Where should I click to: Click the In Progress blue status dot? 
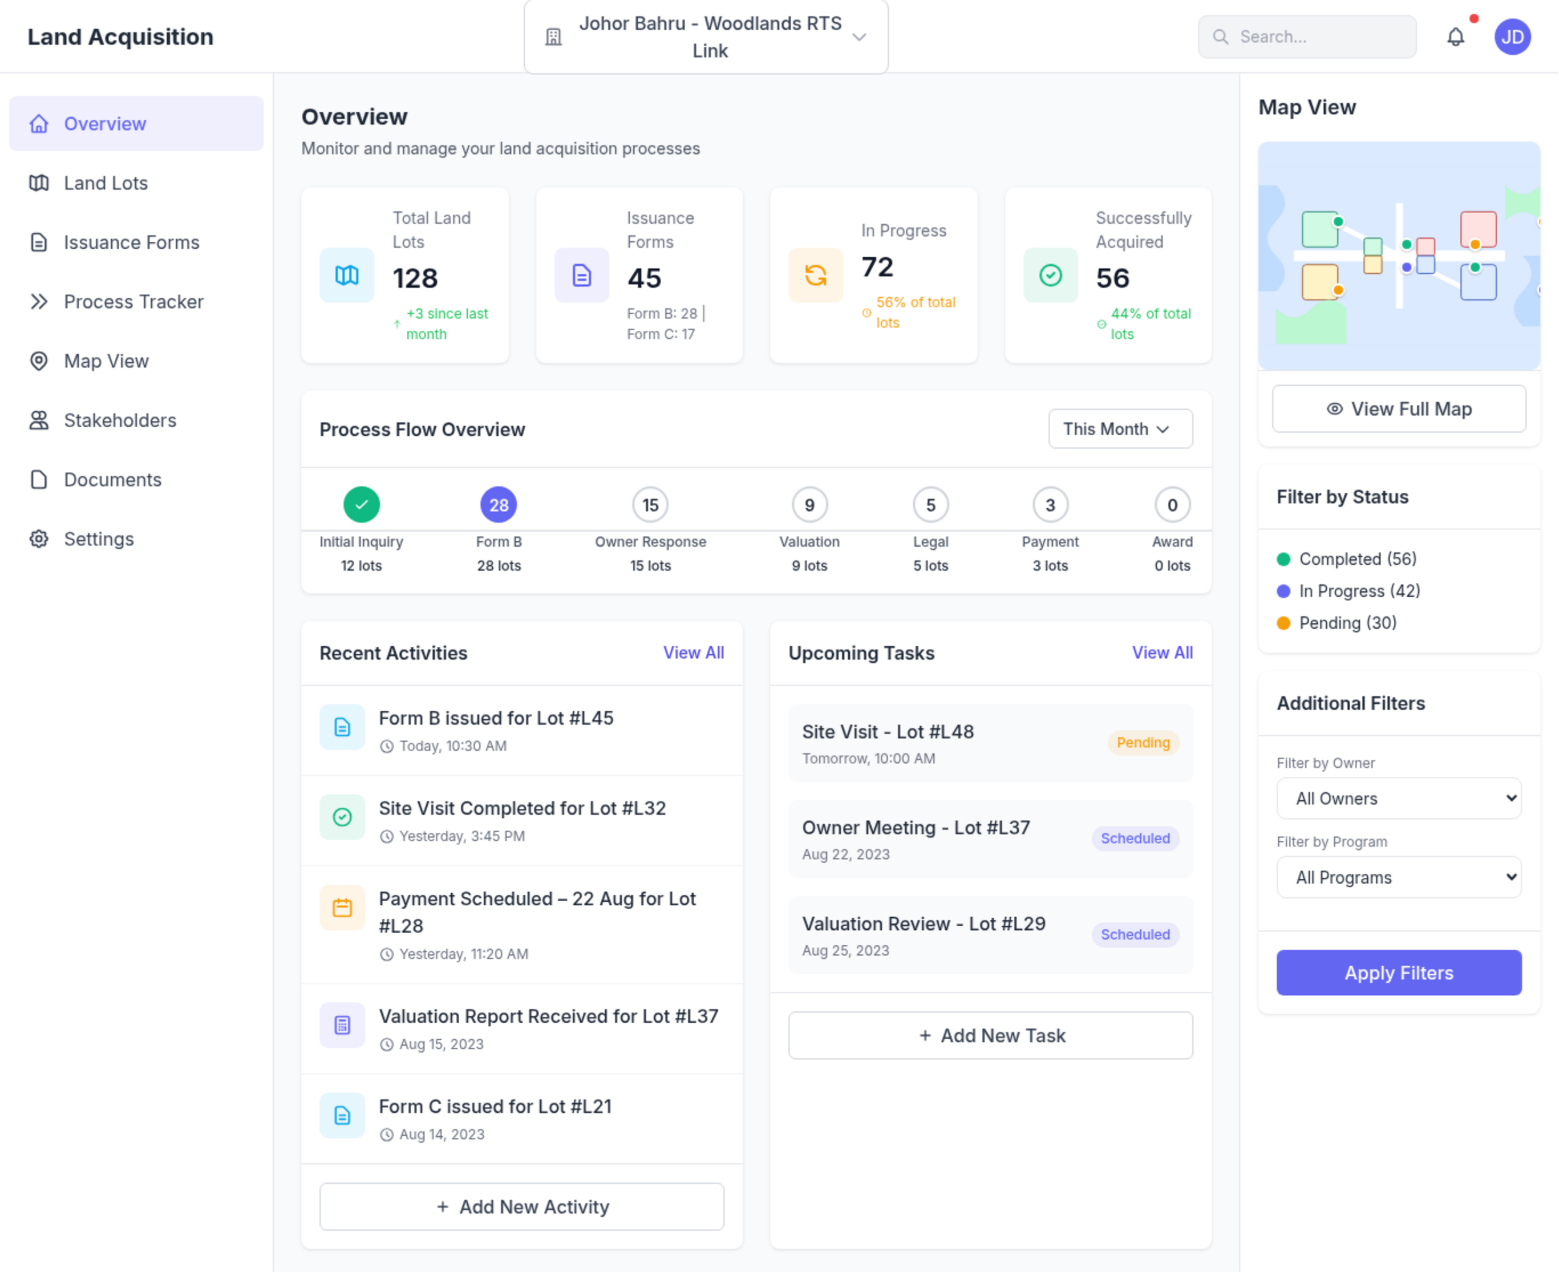(1283, 592)
